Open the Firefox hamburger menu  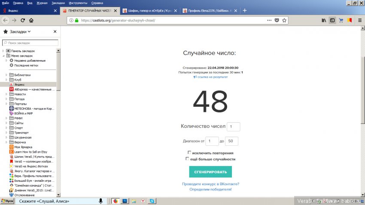click(x=360, y=20)
